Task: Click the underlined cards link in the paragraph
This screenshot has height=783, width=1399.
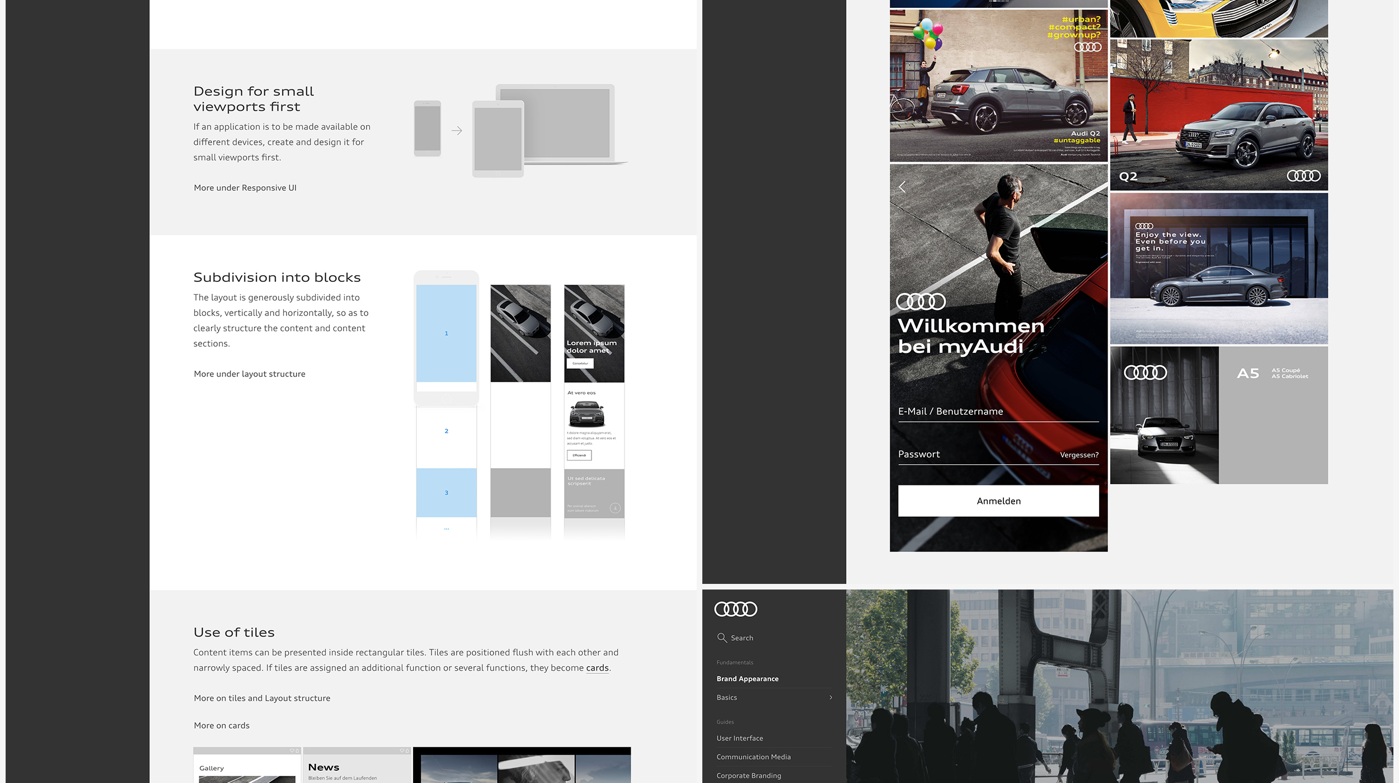Action: tap(597, 668)
